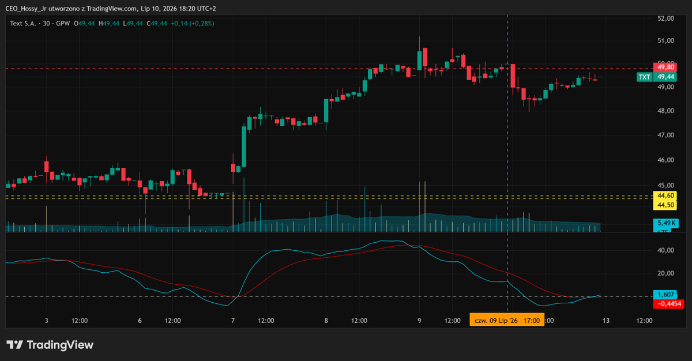This screenshot has height=361, width=692.
Task: Click the 20,00 indicator axis label
Action: click(x=666, y=273)
